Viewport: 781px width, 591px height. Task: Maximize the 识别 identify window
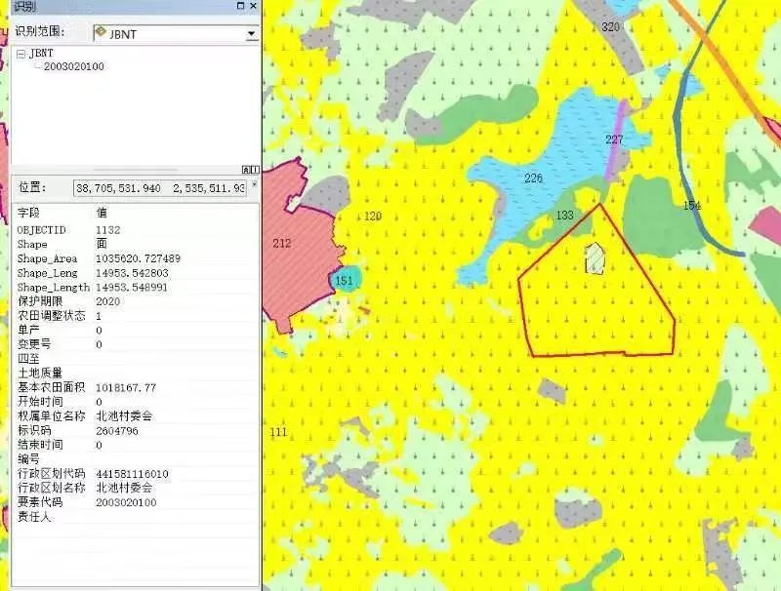point(240,7)
